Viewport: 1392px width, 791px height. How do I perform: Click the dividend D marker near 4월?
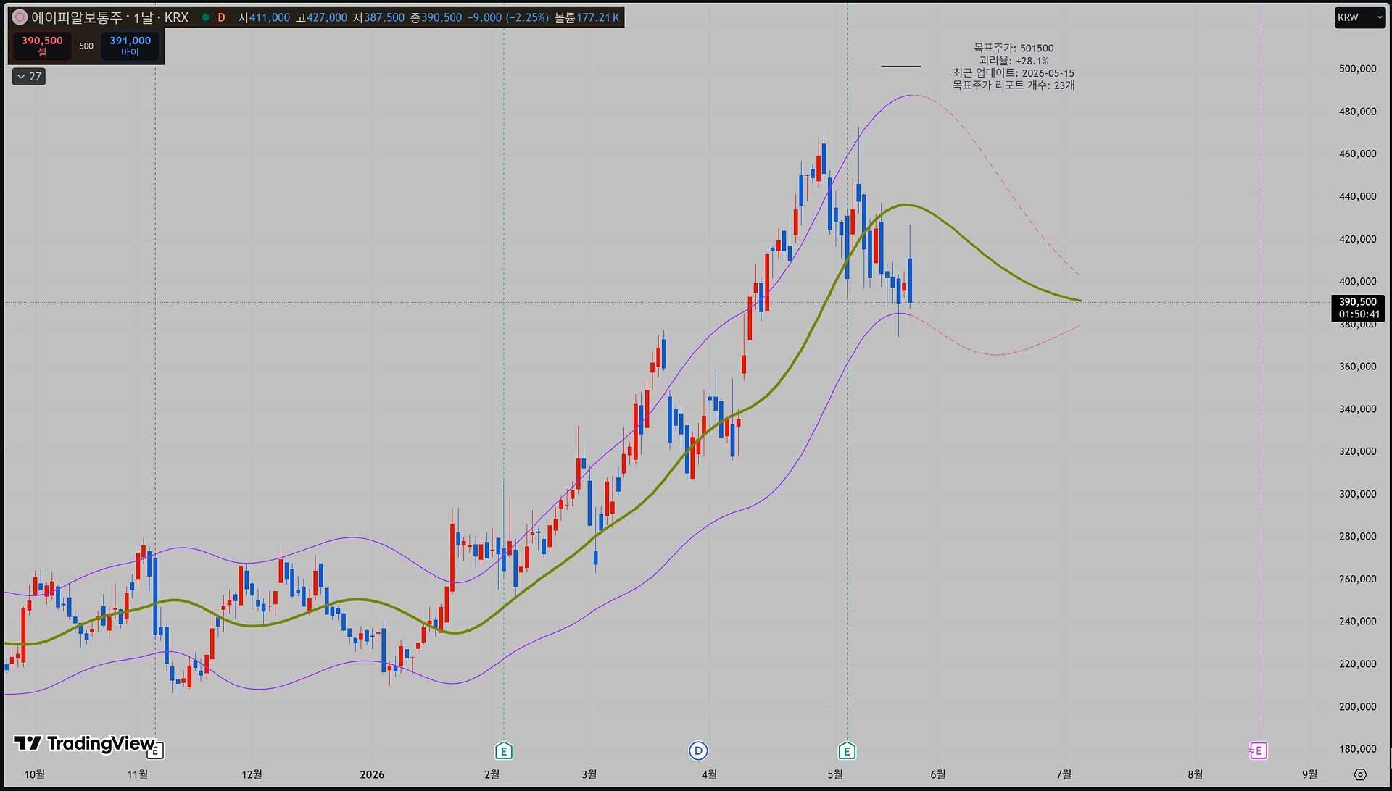point(698,751)
